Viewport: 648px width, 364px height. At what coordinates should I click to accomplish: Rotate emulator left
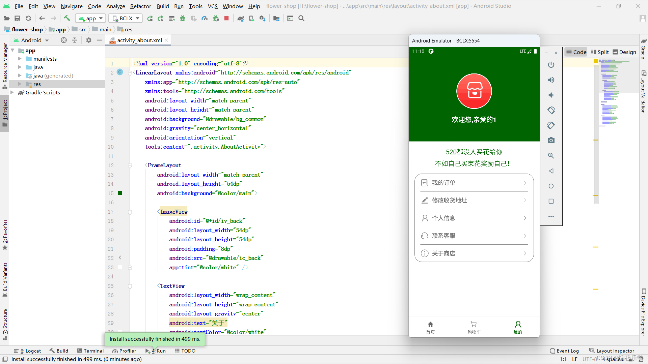tap(551, 110)
